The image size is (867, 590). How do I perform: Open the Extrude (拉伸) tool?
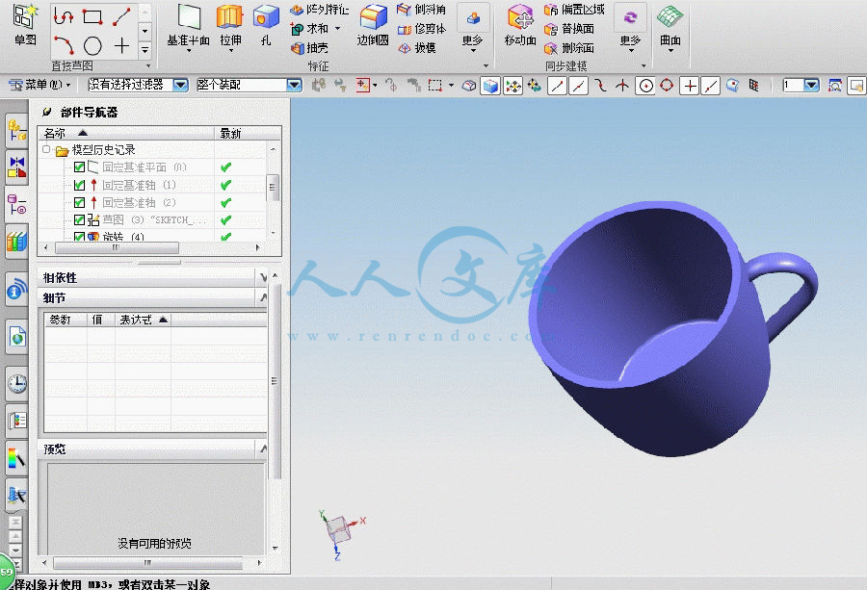click(x=230, y=27)
